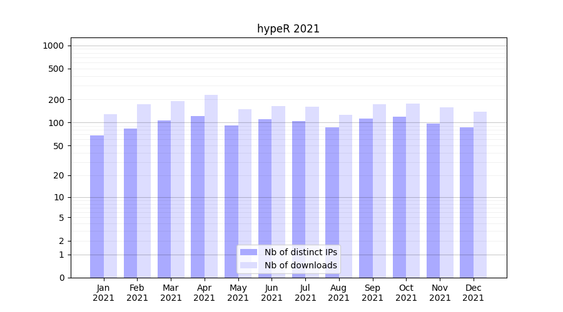The width and height of the screenshot is (563, 312).
Task: Select the '200' y-axis tick label
Action: [56, 100]
